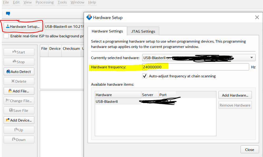This screenshot has height=157, width=263.
Task: Open the Window menu
Action: (77, 2)
